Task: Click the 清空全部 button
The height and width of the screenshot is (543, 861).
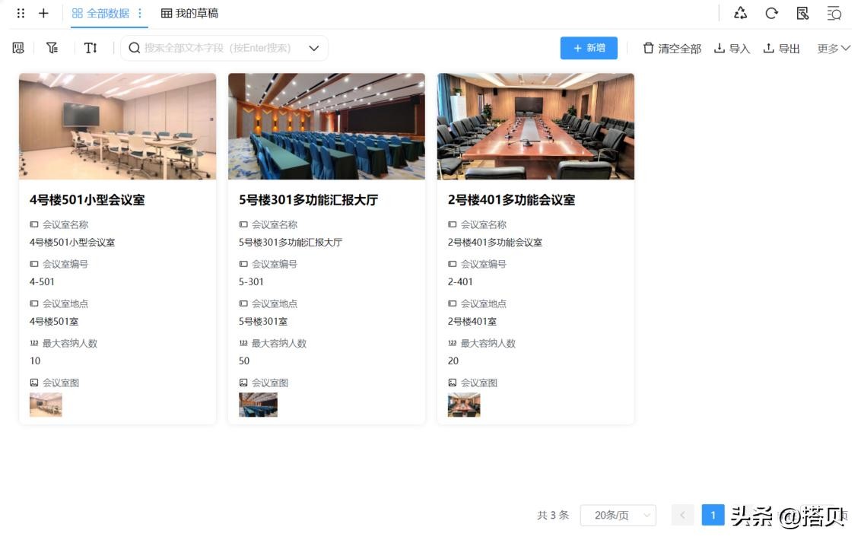Action: coord(672,48)
